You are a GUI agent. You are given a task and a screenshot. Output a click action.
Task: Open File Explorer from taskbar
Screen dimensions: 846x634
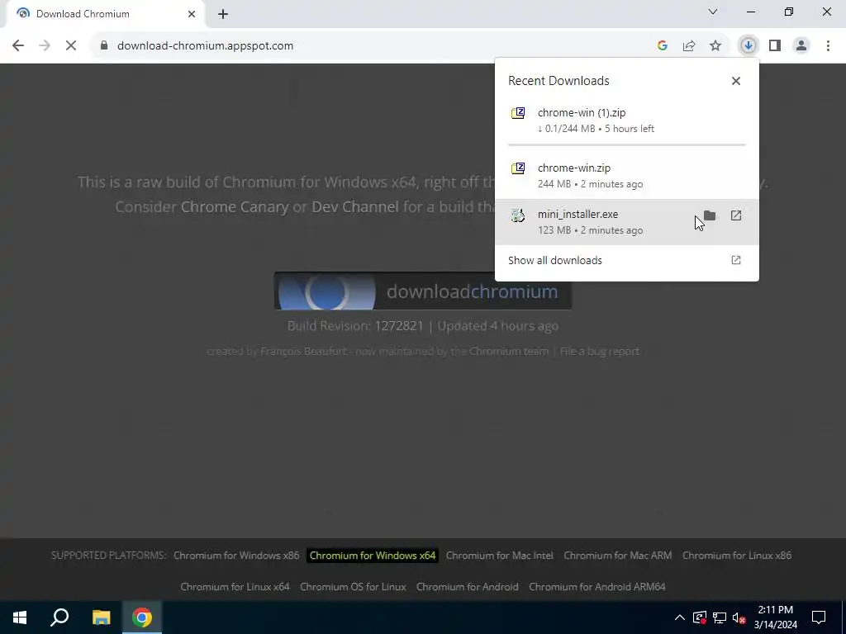[101, 617]
